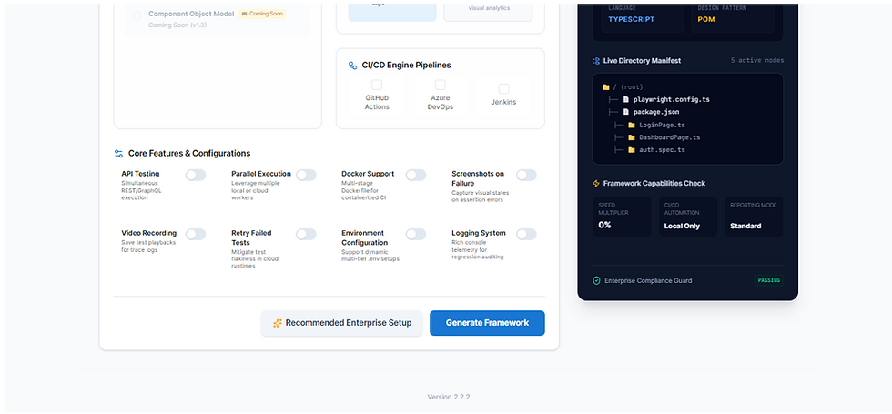Click the LoginPage.ts folder icon
This screenshot has width=892, height=414.
tap(632, 126)
